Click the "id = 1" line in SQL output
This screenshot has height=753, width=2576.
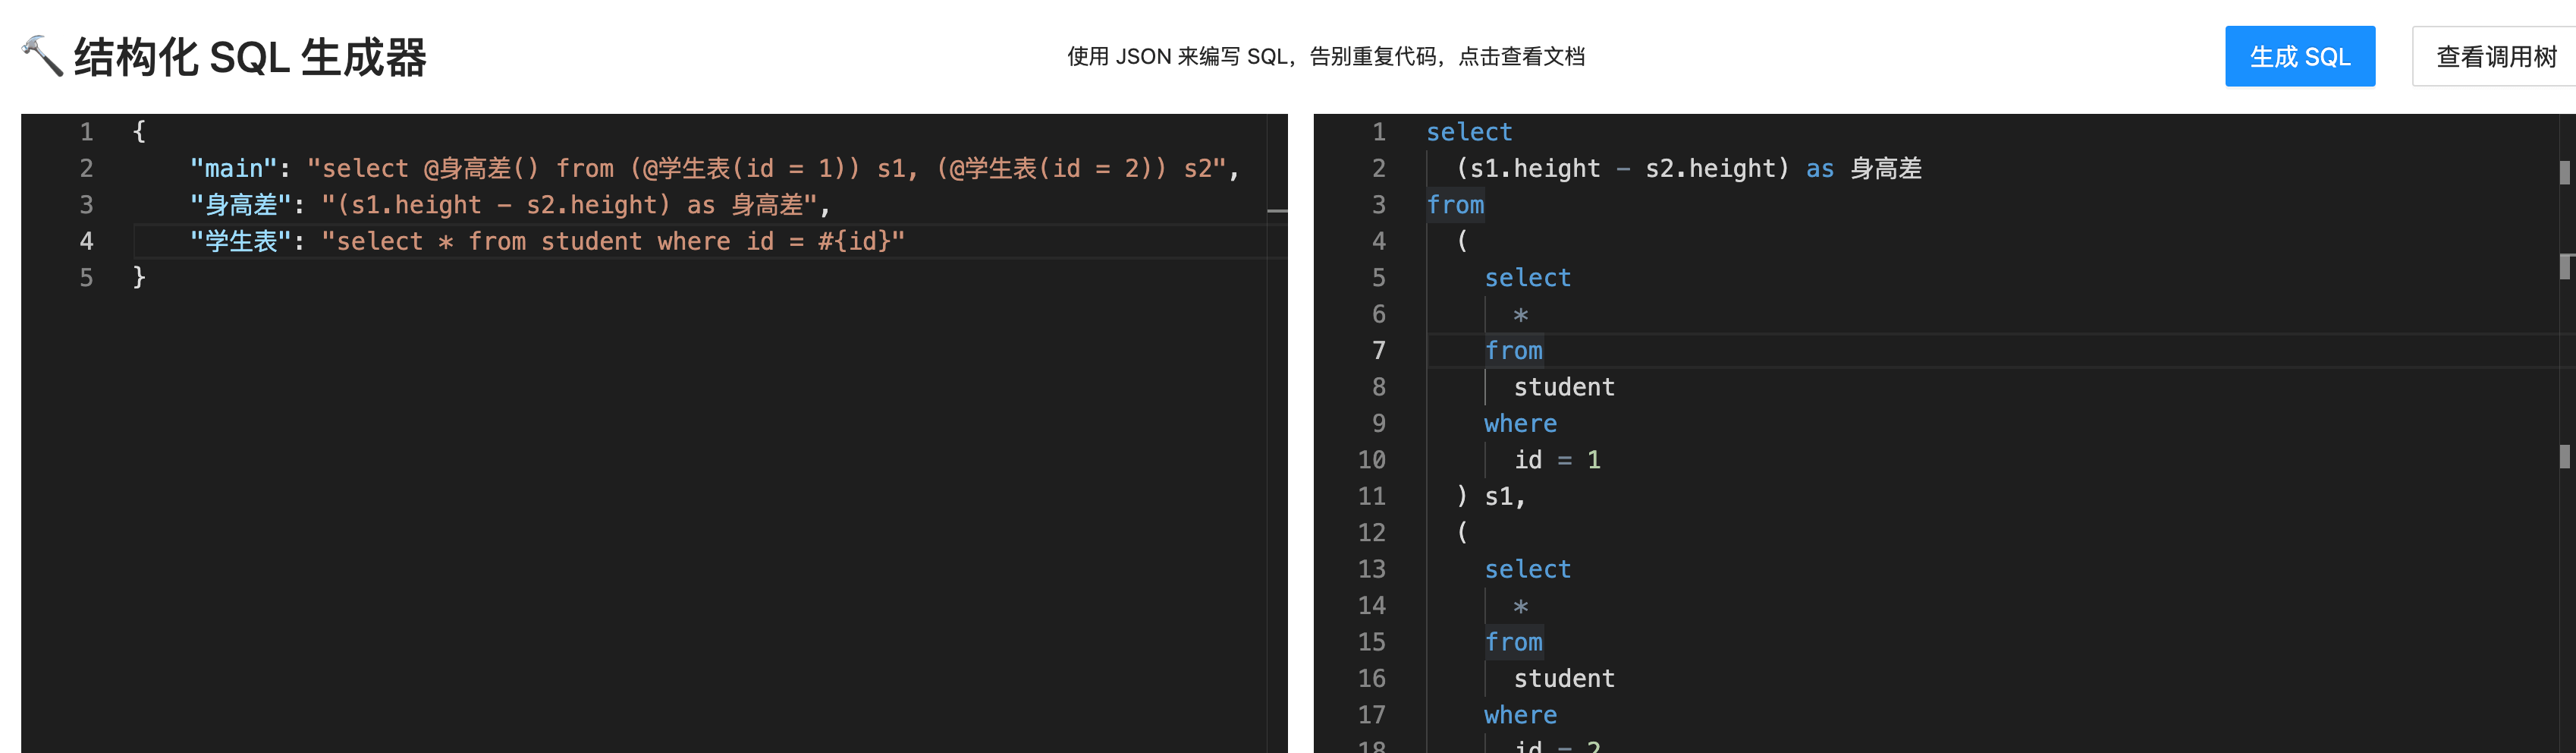point(1556,459)
